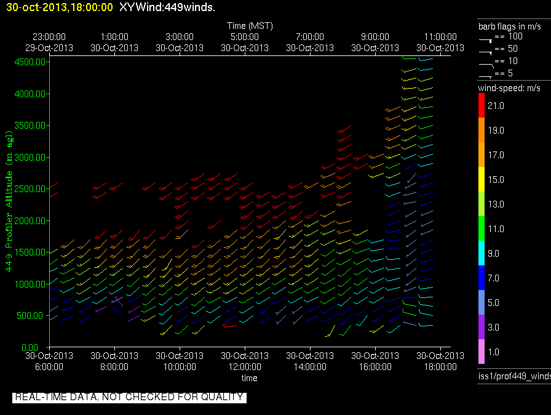Screen dimensions: 551x415
Task: Click the 14:00:00 bottom axis time label
Action: [310, 367]
